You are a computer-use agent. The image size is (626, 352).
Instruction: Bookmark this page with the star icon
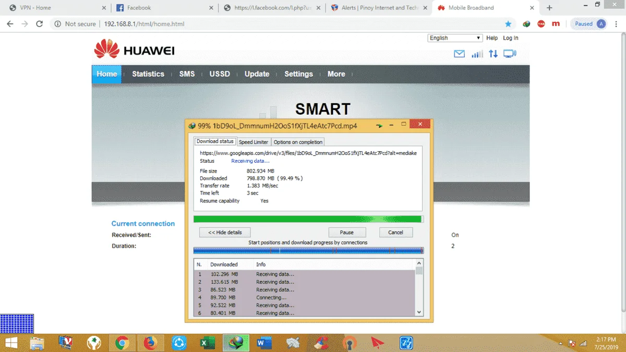tap(508, 24)
